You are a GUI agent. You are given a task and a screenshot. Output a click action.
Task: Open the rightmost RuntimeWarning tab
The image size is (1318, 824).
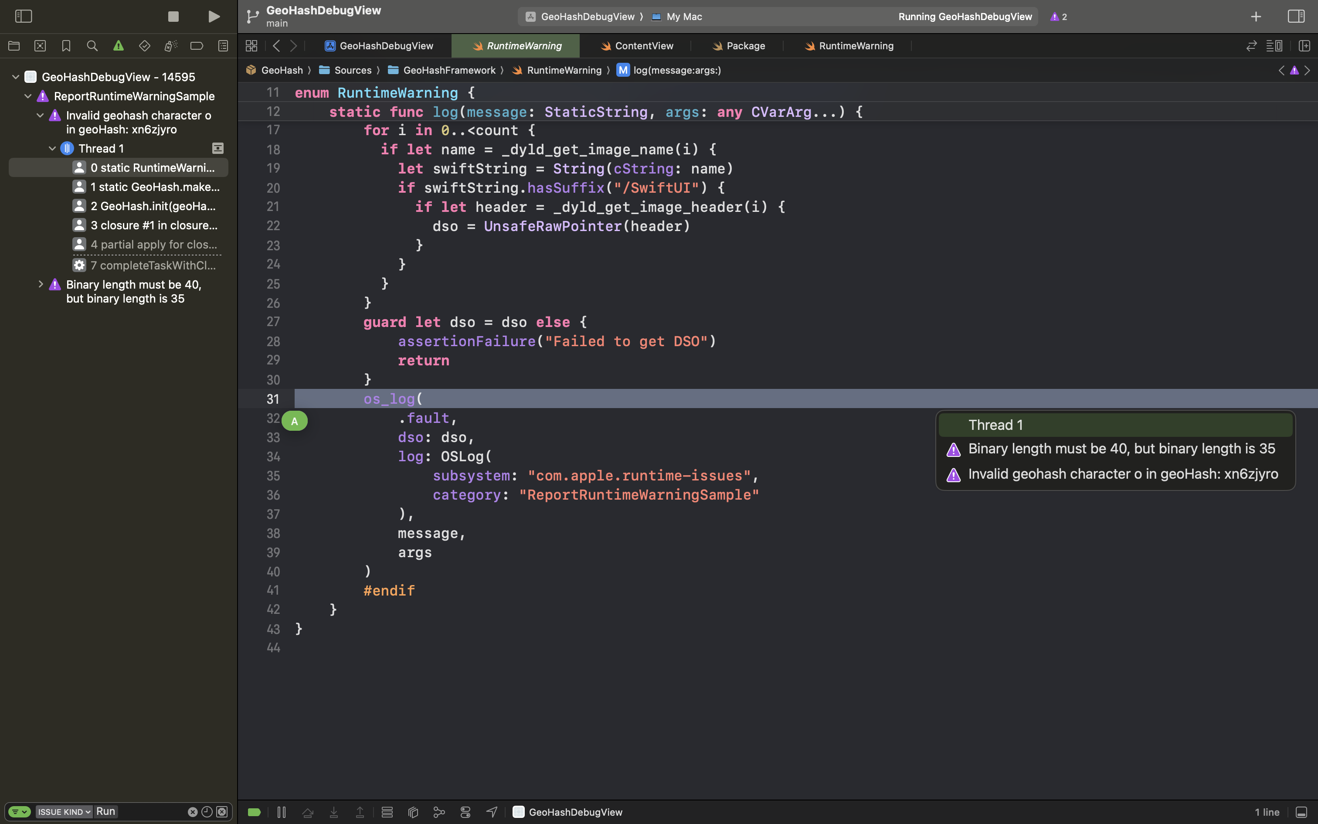coord(849,46)
